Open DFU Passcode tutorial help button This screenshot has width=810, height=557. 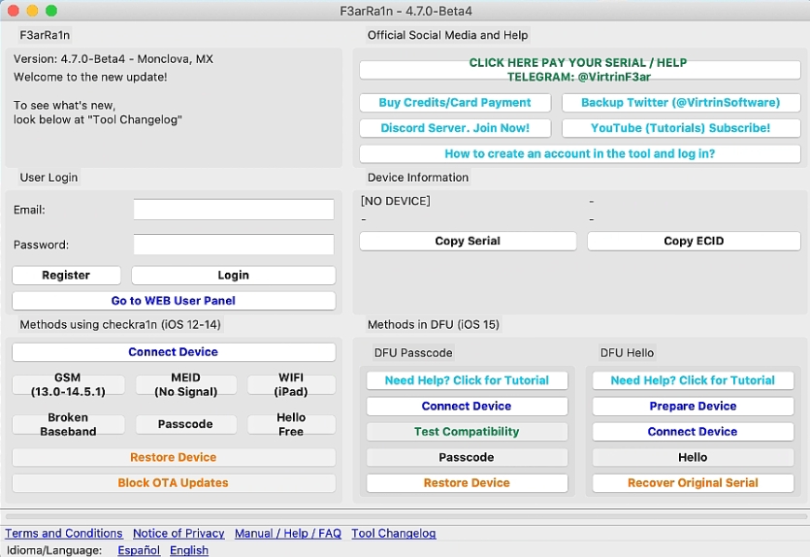[x=467, y=380]
